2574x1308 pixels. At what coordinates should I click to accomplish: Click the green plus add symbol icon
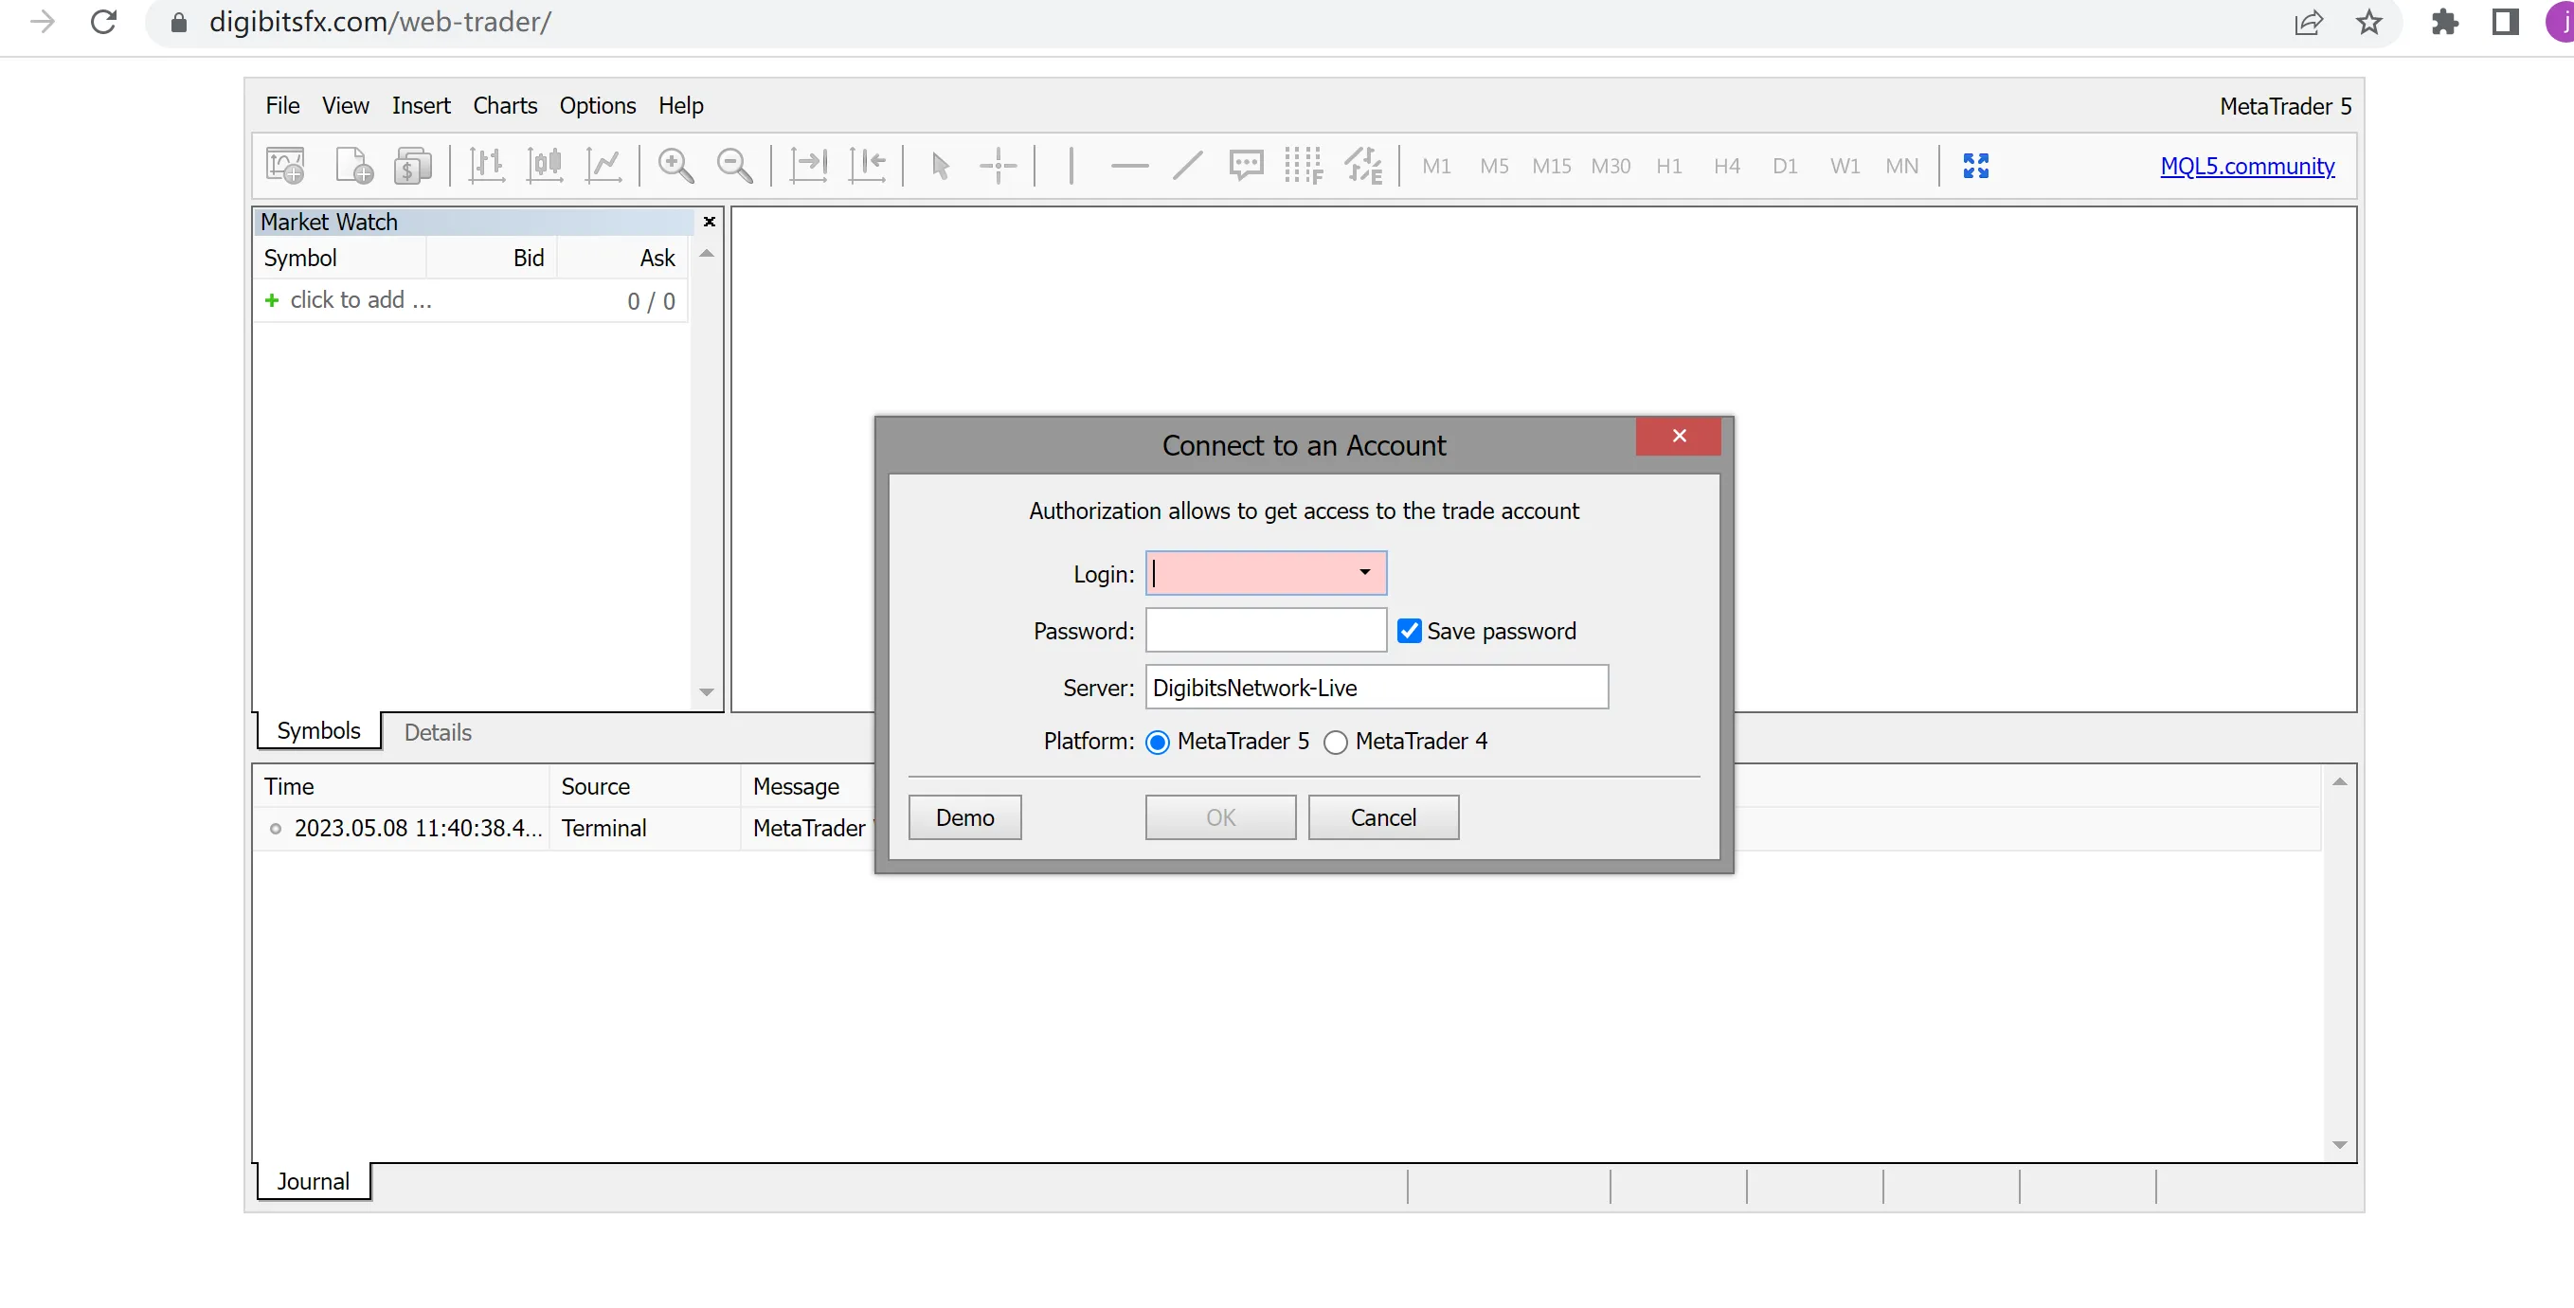[x=272, y=300]
